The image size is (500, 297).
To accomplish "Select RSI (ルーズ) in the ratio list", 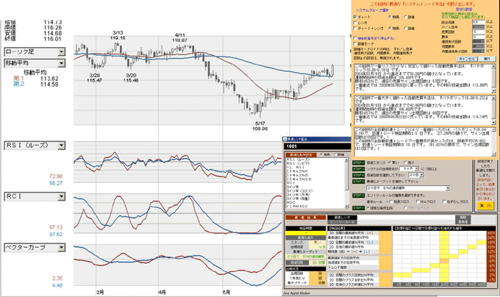I will [x=298, y=160].
